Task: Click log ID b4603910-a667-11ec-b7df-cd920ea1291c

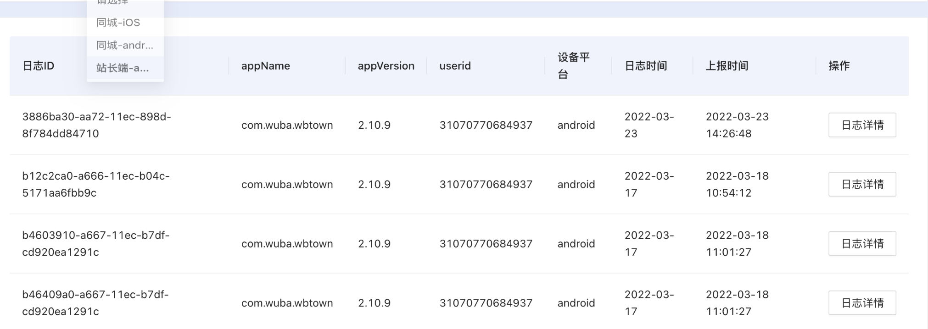Action: (x=96, y=244)
